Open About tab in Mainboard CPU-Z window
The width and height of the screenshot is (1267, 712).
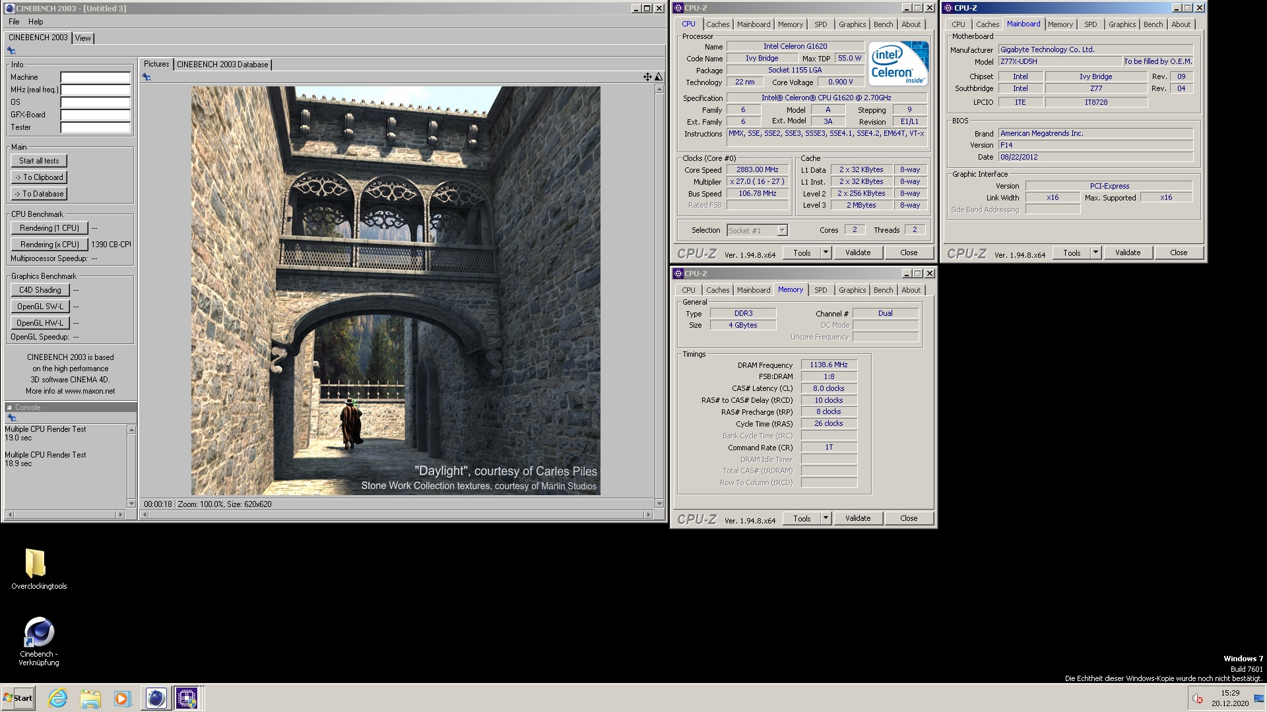click(1181, 24)
